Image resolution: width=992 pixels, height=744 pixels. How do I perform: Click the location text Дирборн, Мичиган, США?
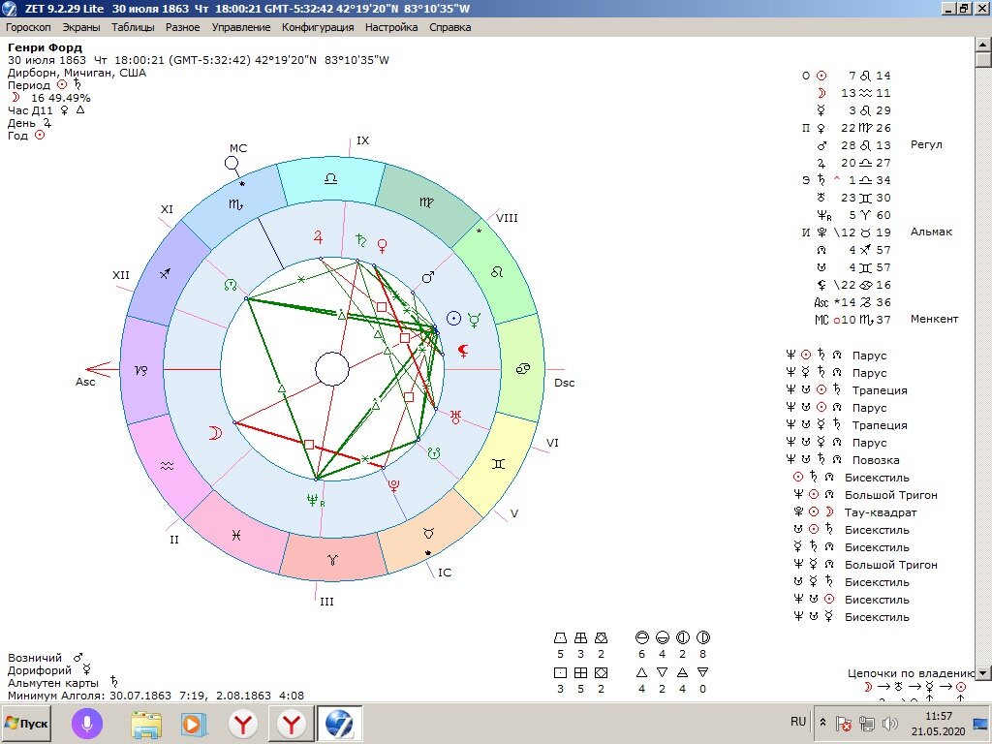click(x=77, y=73)
